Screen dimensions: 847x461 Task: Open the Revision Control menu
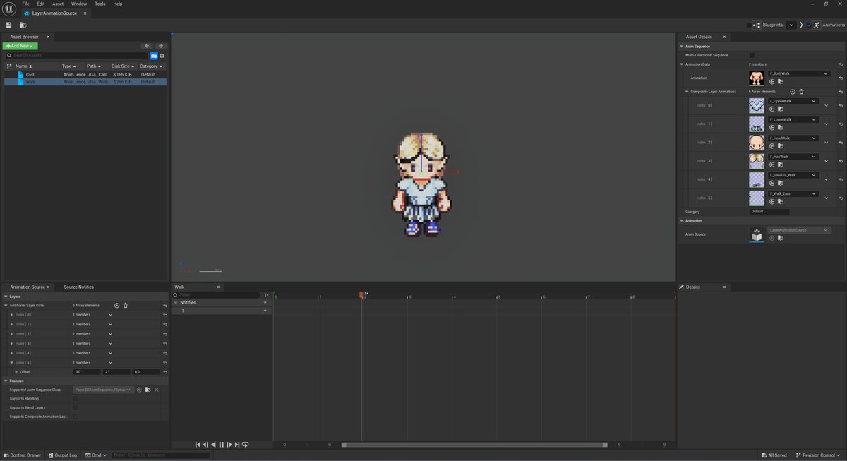819,455
